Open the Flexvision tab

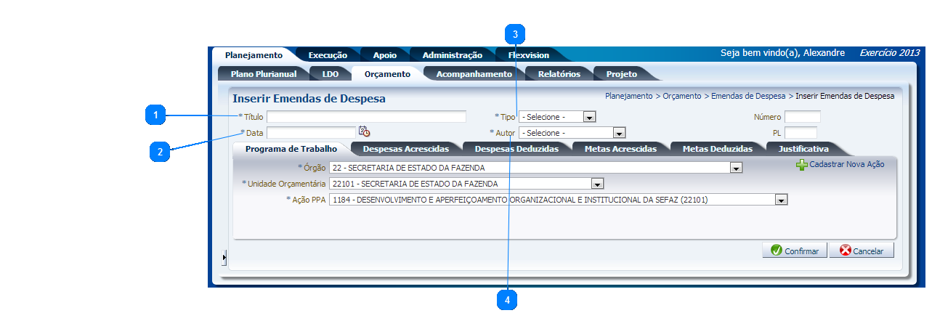[x=528, y=55]
